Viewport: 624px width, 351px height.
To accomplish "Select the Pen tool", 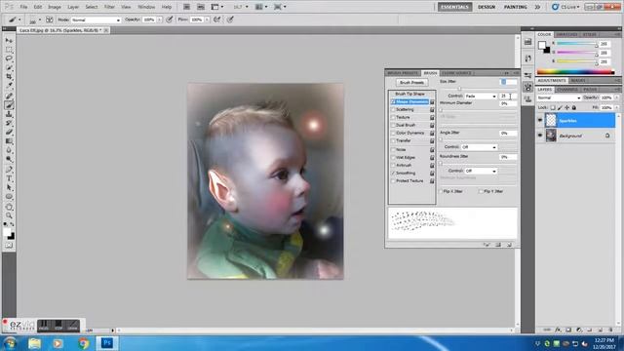I will (9, 170).
